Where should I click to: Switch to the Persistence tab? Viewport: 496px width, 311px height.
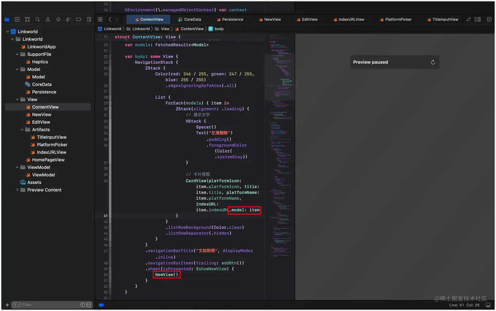point(230,19)
